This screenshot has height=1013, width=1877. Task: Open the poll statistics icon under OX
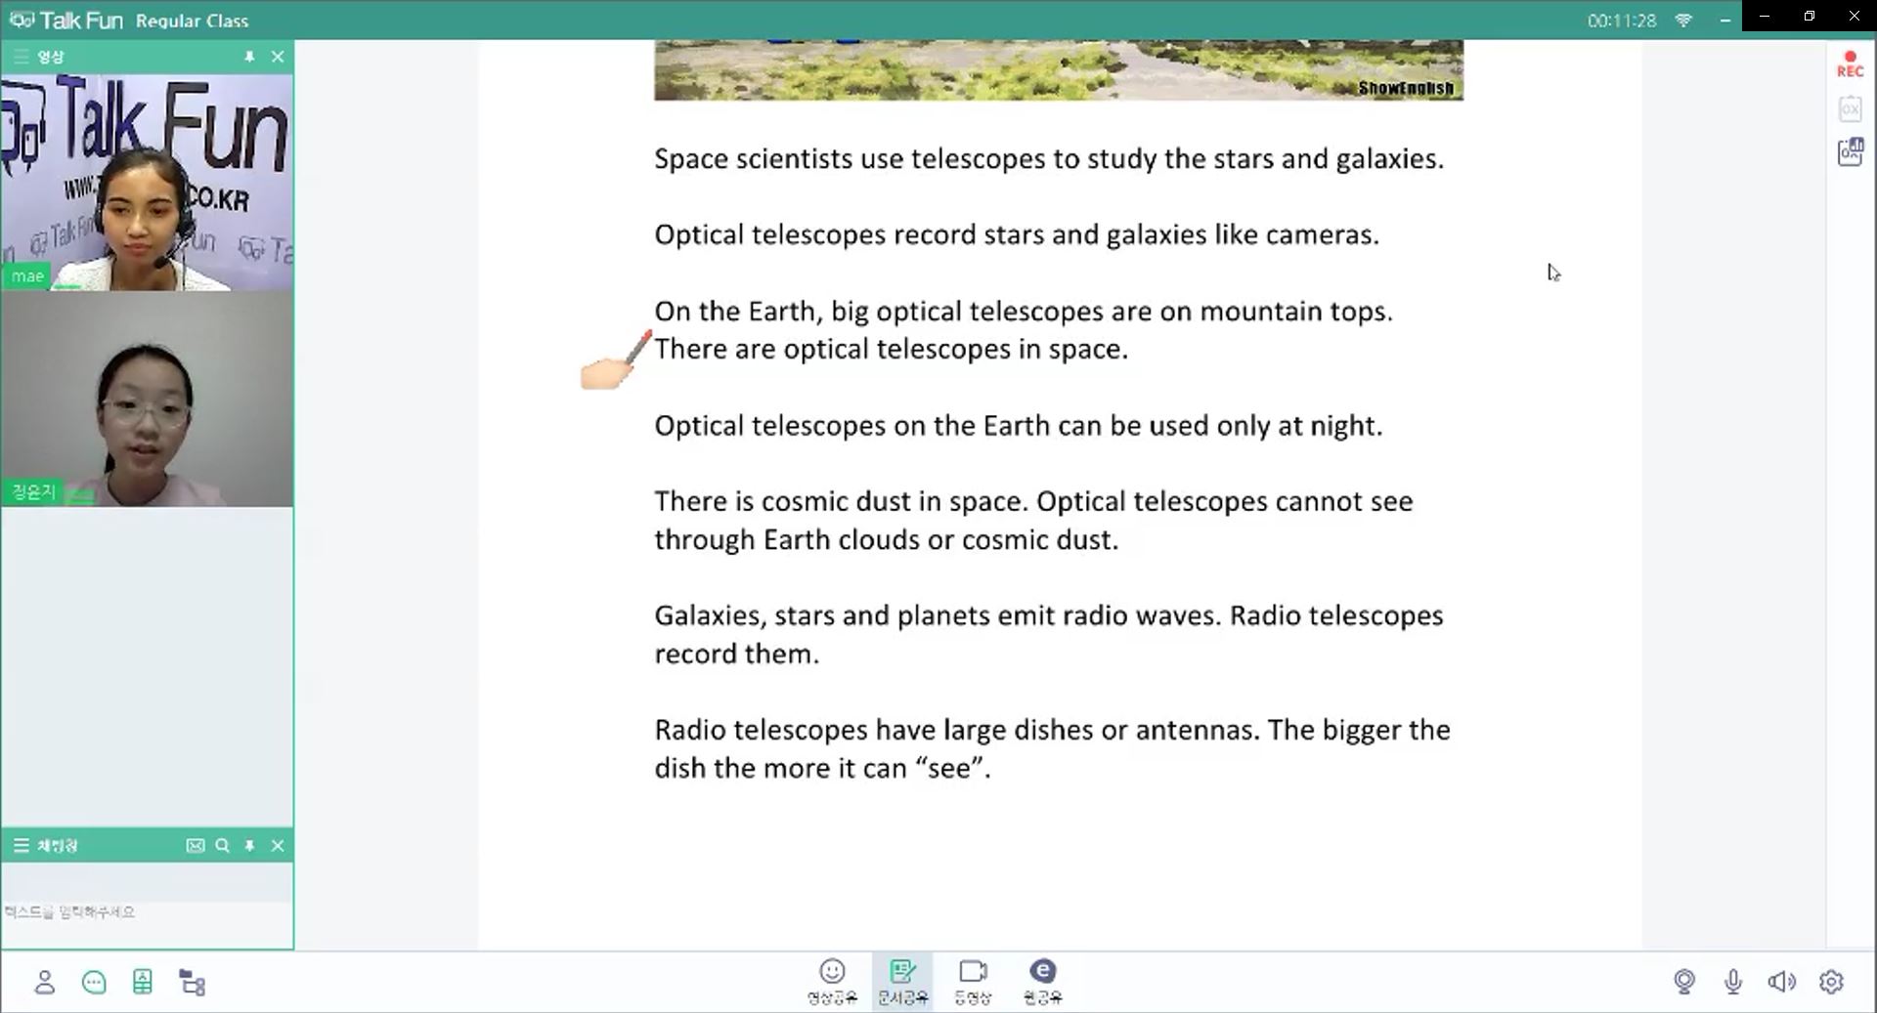[1850, 152]
